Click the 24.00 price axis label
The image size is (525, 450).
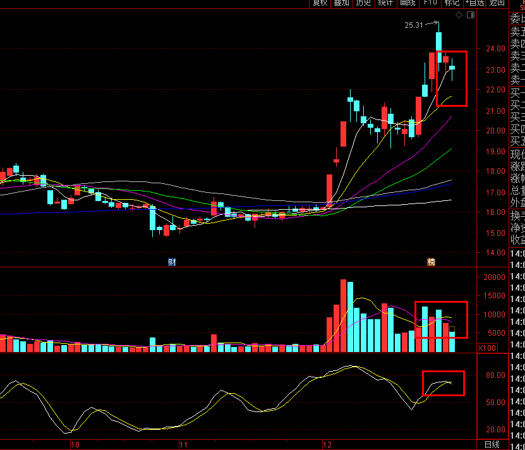click(496, 49)
